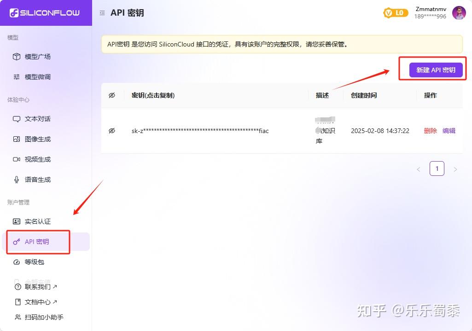Go to the previous page arrow
Screen dimensions: 472x331
pos(419,169)
